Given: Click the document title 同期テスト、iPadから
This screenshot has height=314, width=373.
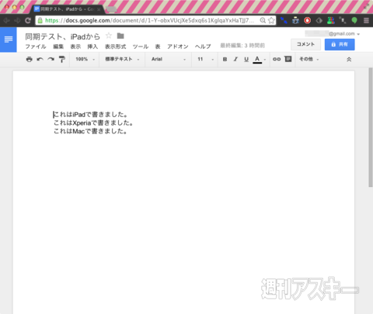Looking at the screenshot, I should [62, 36].
